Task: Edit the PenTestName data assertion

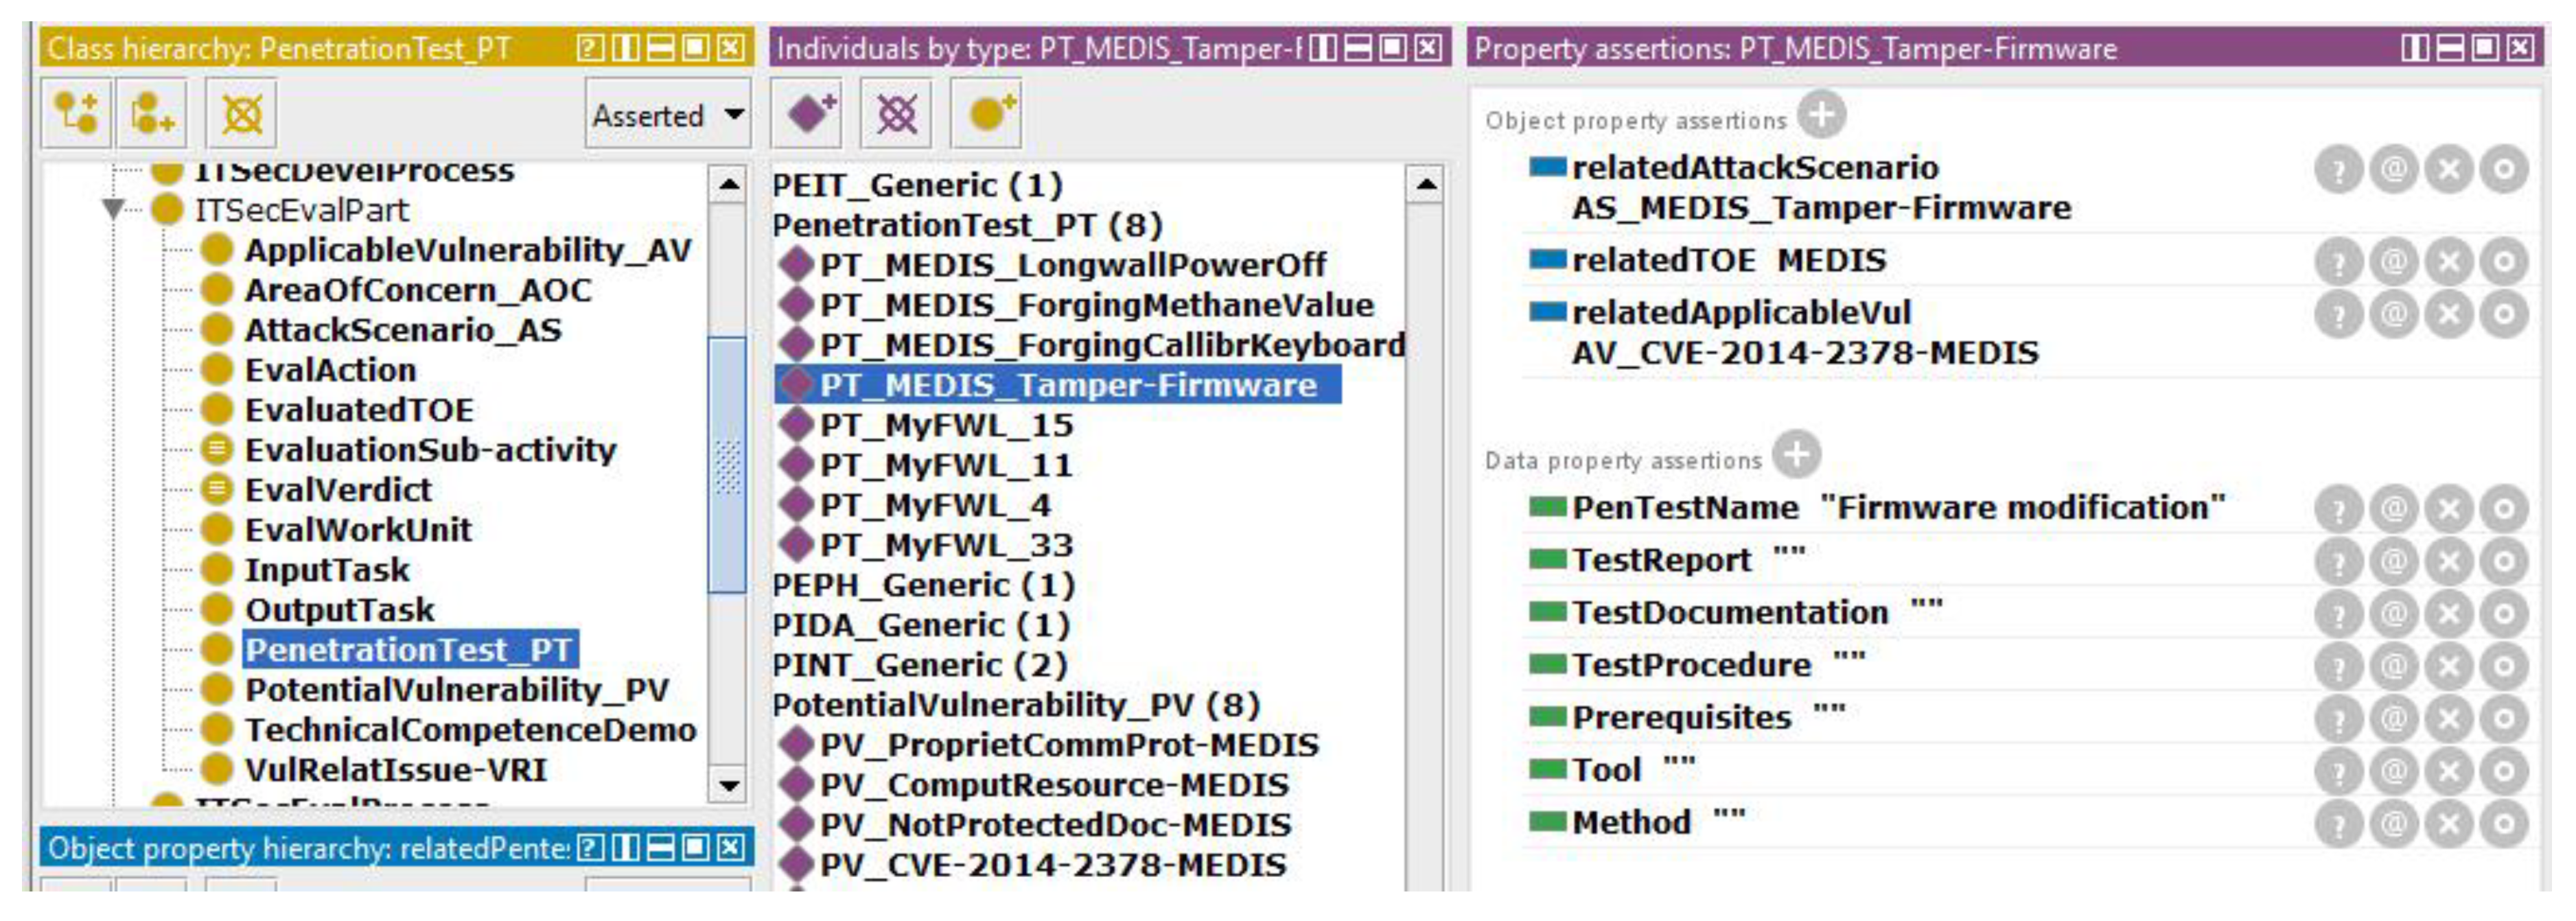Action: (2504, 509)
